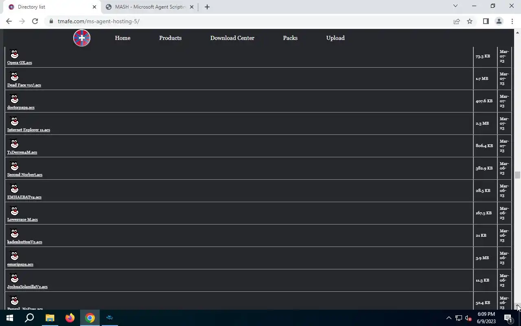Open the notification center icon
Image resolution: width=521 pixels, height=326 pixels.
508,318
